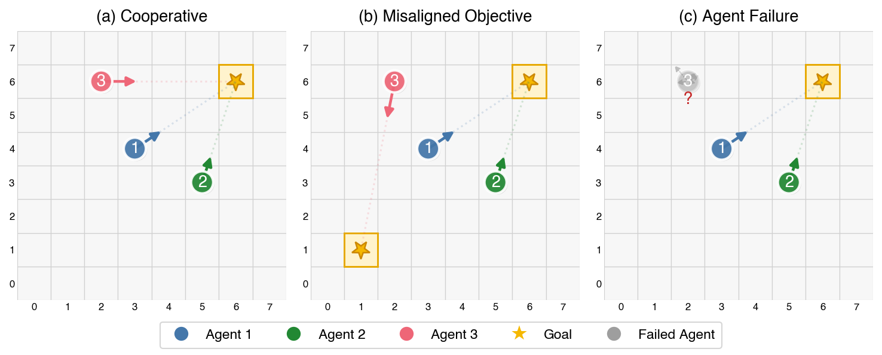Click the "(b) Misaligned Objective" panel title
Screen dimensions: 882x355
coord(445,16)
